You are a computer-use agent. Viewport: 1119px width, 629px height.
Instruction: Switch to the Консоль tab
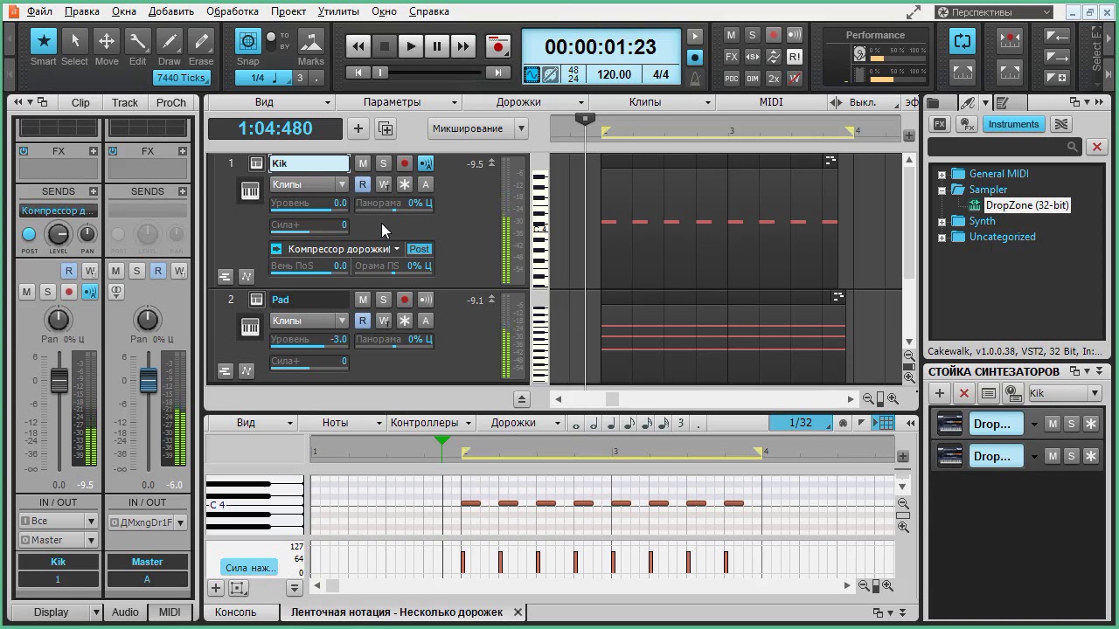(x=235, y=612)
